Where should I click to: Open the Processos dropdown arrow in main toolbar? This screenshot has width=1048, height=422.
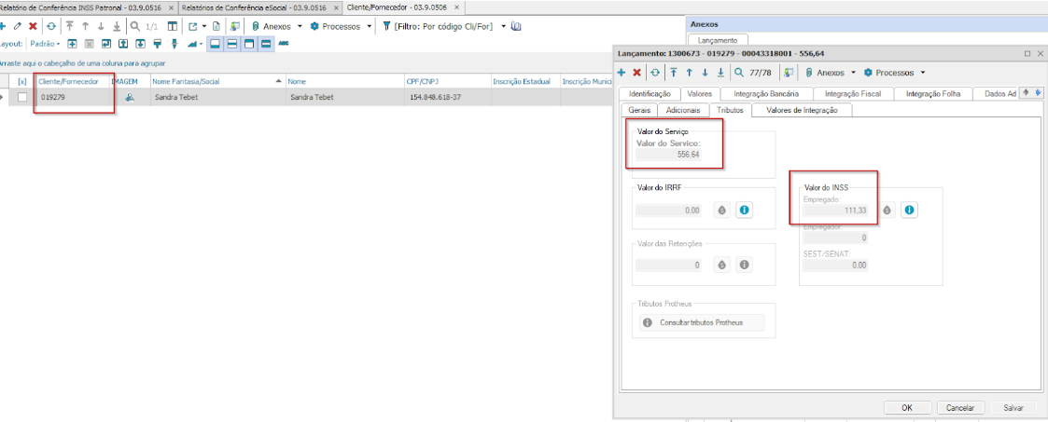click(x=370, y=27)
